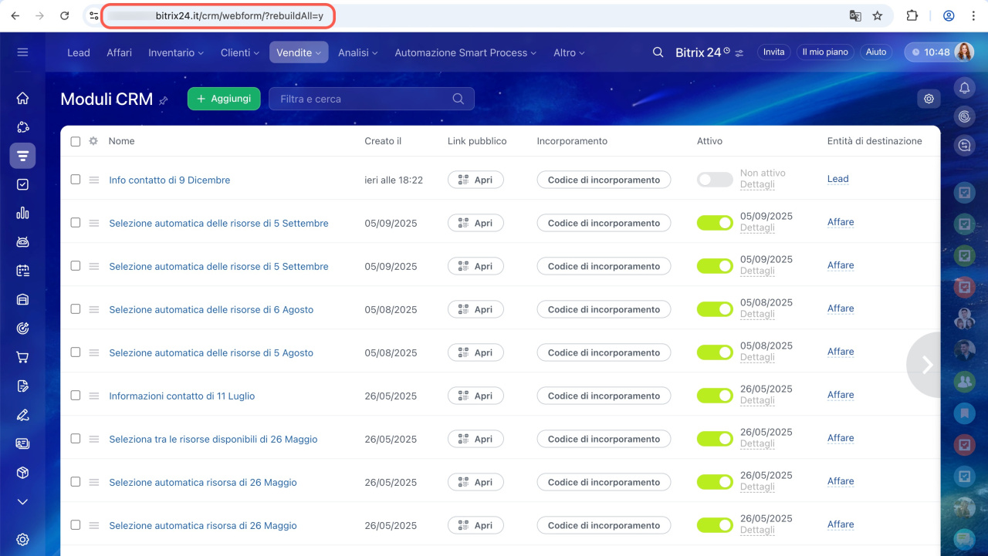Open the calendar icon in left sidebar
988x556 pixels.
click(x=22, y=271)
